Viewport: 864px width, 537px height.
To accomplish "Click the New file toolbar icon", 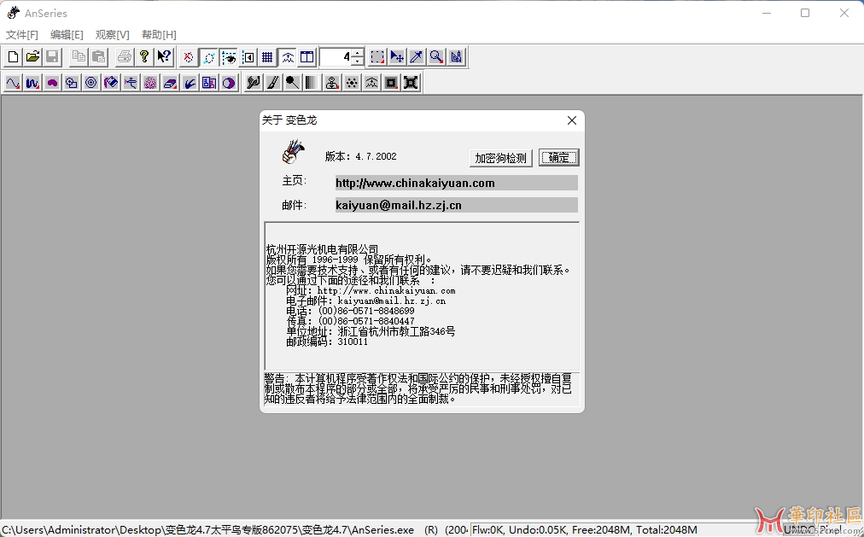I will (x=13, y=56).
